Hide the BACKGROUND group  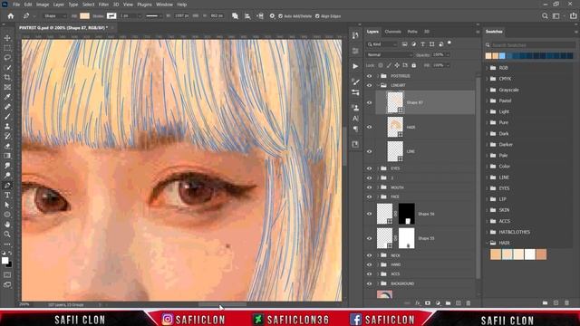point(369,283)
